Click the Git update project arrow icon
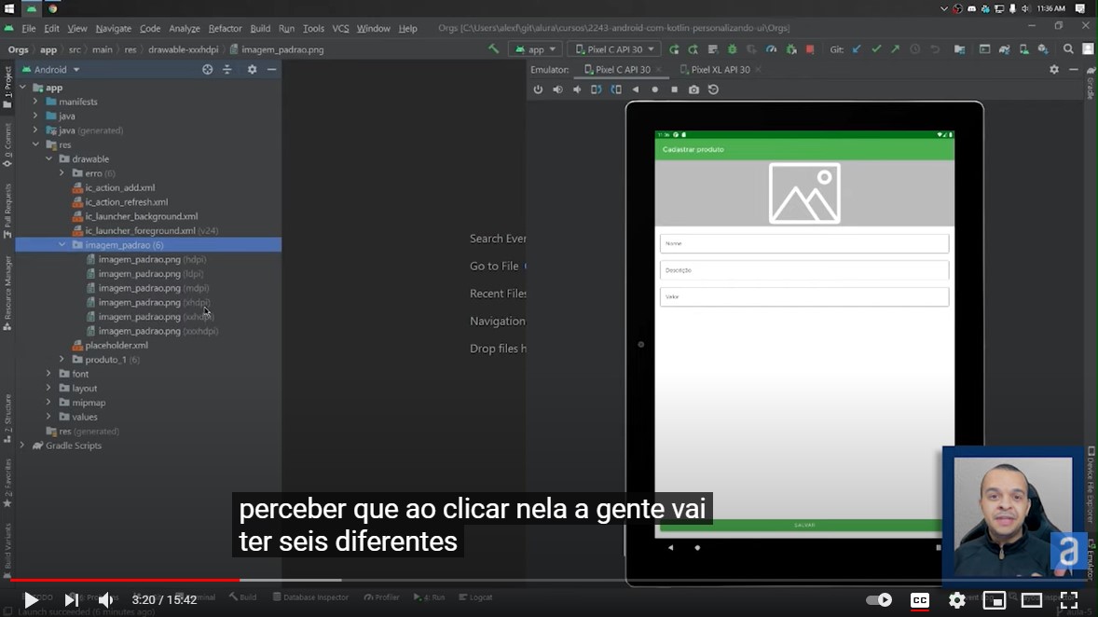The width and height of the screenshot is (1098, 617). (x=857, y=49)
